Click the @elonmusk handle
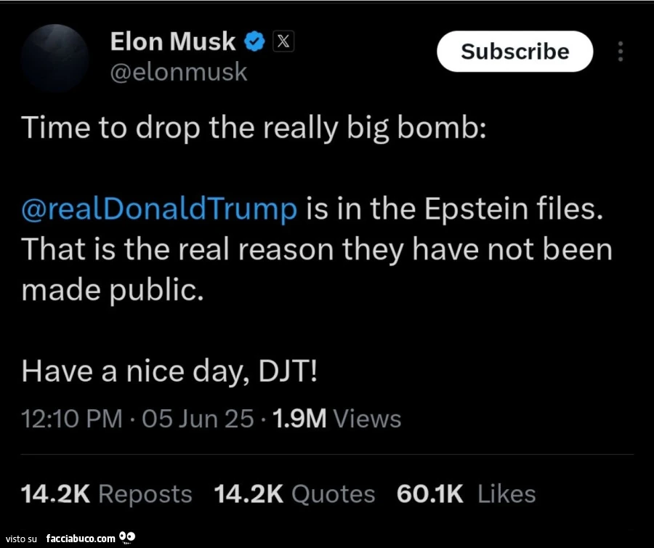This screenshot has height=548, width=654. (179, 72)
